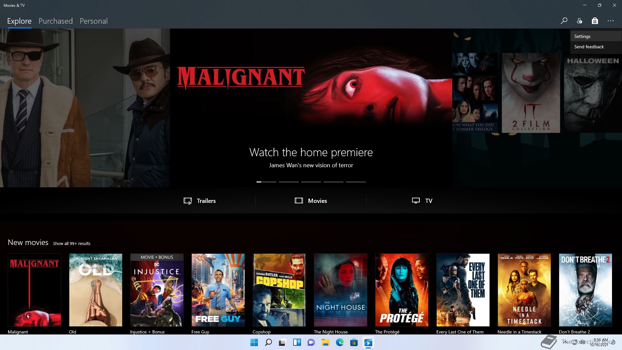
Task: Click 'Injustice + Bonus' title text
Action: click(147, 332)
